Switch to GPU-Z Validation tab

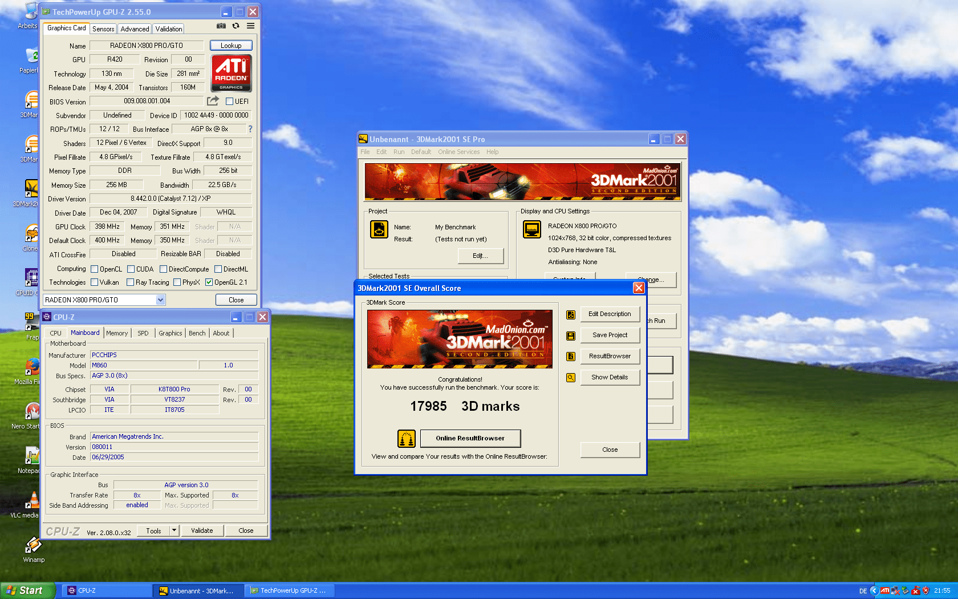click(x=169, y=29)
